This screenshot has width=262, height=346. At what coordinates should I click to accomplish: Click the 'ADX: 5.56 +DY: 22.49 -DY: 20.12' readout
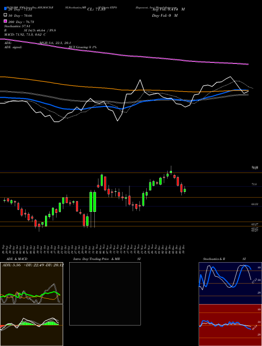[33, 265]
